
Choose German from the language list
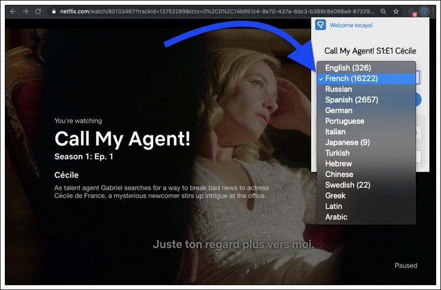tap(339, 110)
